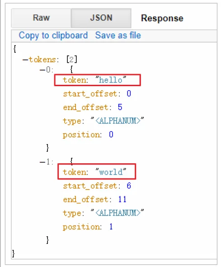This screenshot has height=267, width=221.
Task: Click the tokens key label
Action: tap(42, 60)
